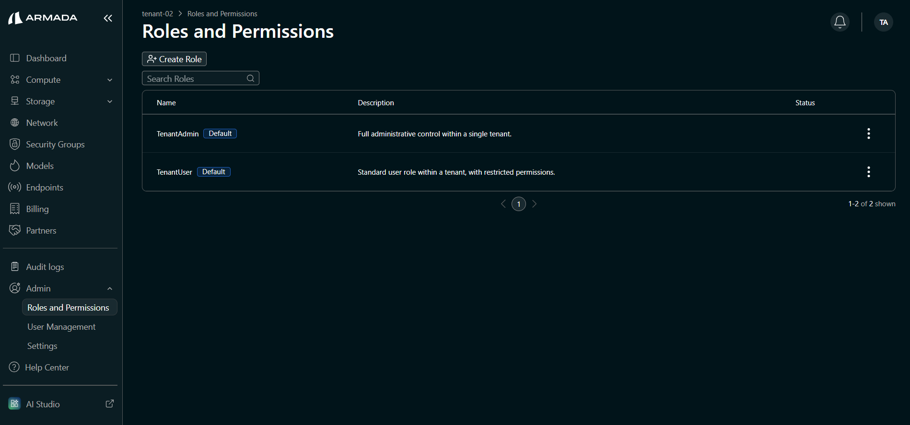Click the Admin user icon

click(15, 288)
